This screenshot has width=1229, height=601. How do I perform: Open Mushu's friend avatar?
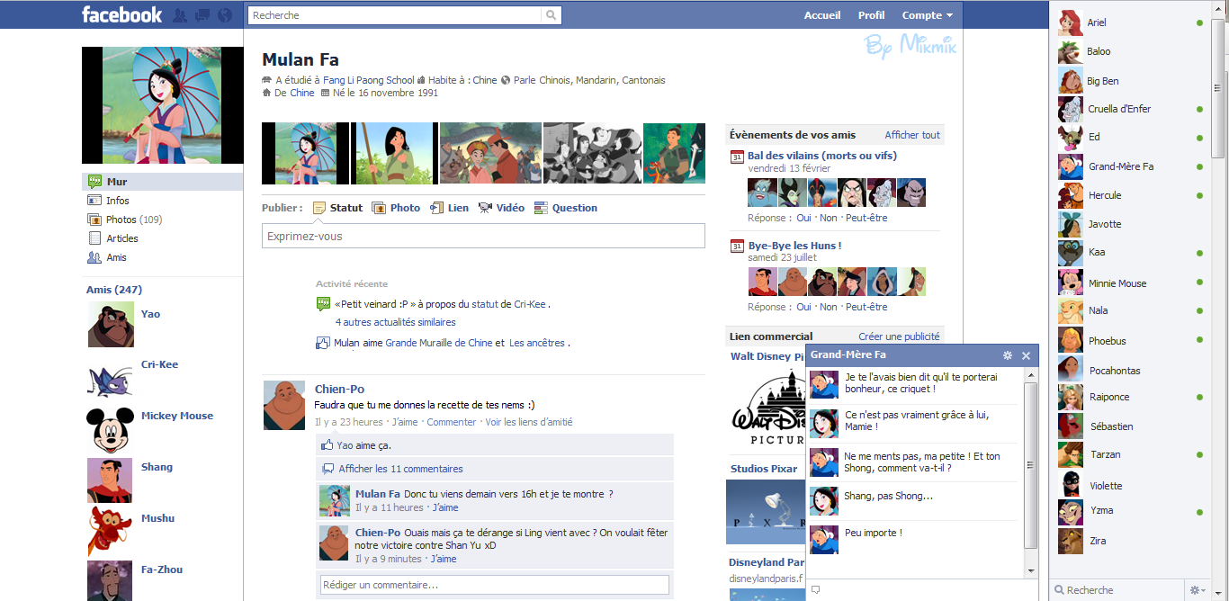click(x=111, y=530)
